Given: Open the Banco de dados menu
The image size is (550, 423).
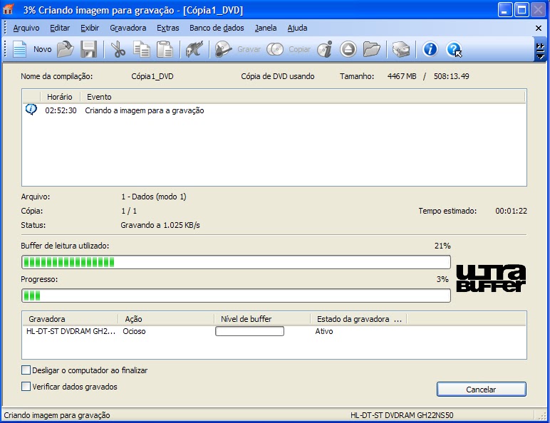Looking at the screenshot, I should 217,28.
